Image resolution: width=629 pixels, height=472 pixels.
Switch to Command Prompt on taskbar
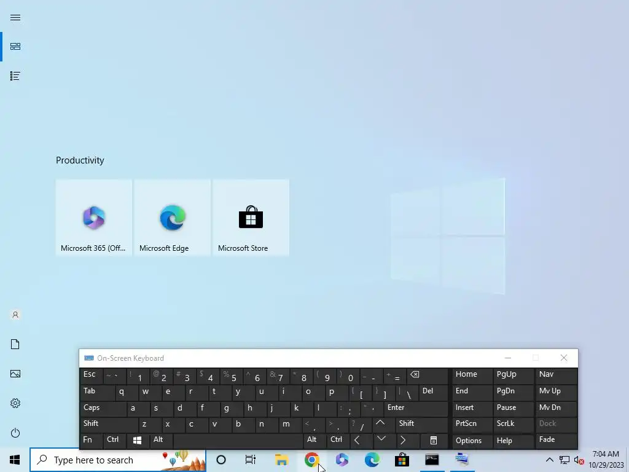click(432, 460)
